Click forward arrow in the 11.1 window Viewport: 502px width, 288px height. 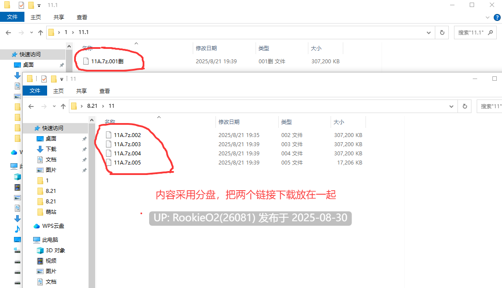[21, 33]
